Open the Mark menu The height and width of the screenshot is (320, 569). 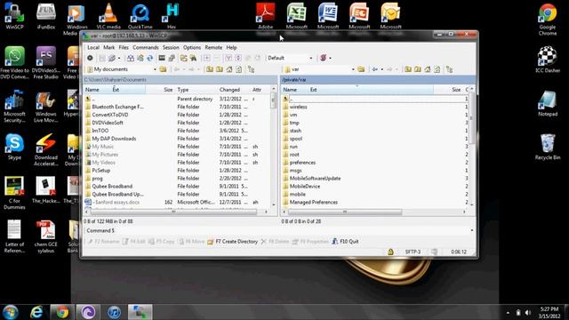point(108,47)
